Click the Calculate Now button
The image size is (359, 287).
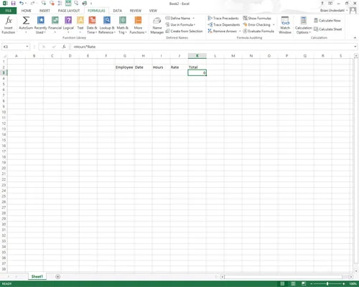(x=327, y=21)
